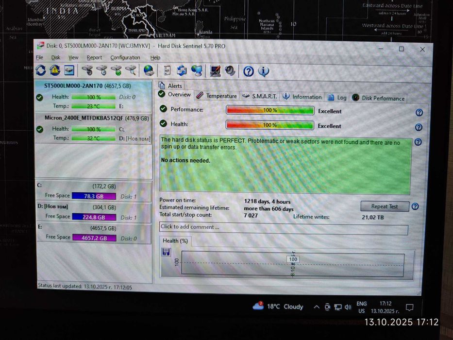
Task: Open the Report menu
Action: pyautogui.click(x=95, y=57)
